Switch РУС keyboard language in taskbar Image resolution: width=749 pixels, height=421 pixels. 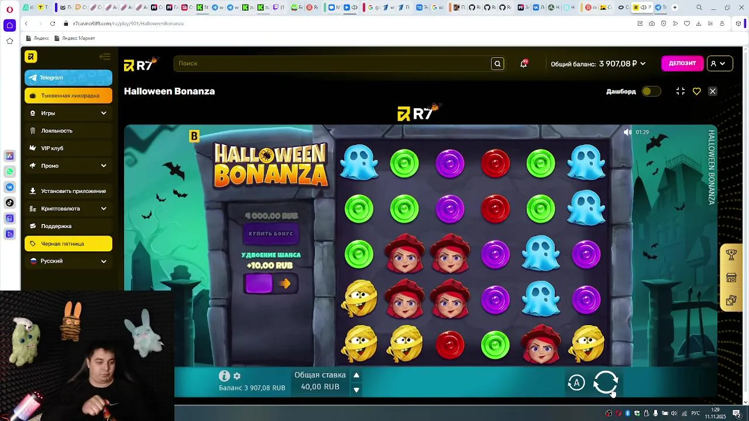tap(696, 413)
